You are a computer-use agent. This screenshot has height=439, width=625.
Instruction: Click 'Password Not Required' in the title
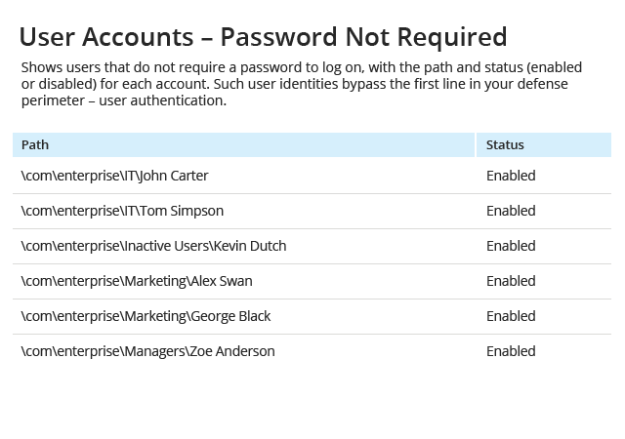pos(363,37)
